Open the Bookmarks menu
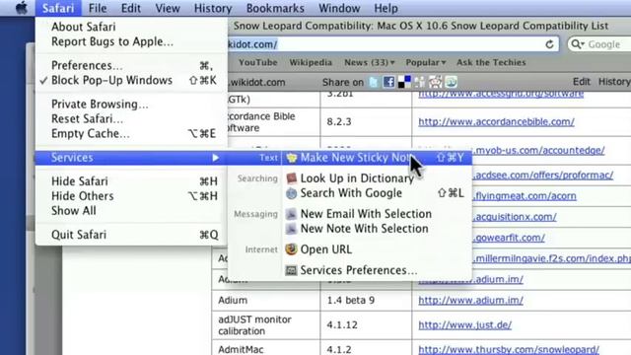This screenshot has height=355, width=631. click(275, 8)
